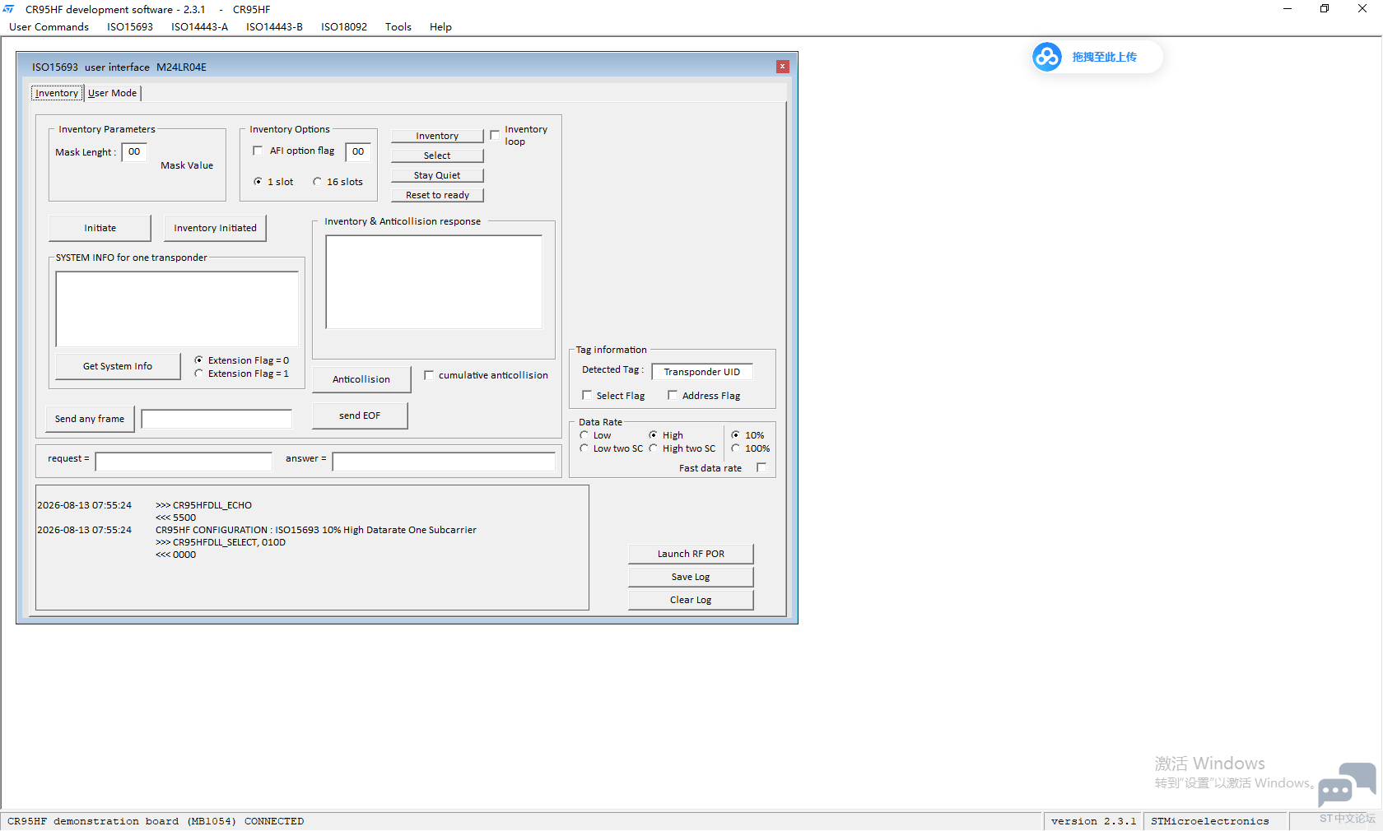The height and width of the screenshot is (831, 1383).
Task: Click the CR95HF CONFIGURATION log line
Action: [x=316, y=530]
